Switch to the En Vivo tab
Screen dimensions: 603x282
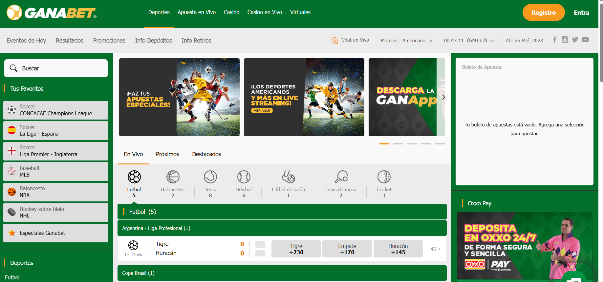(133, 154)
